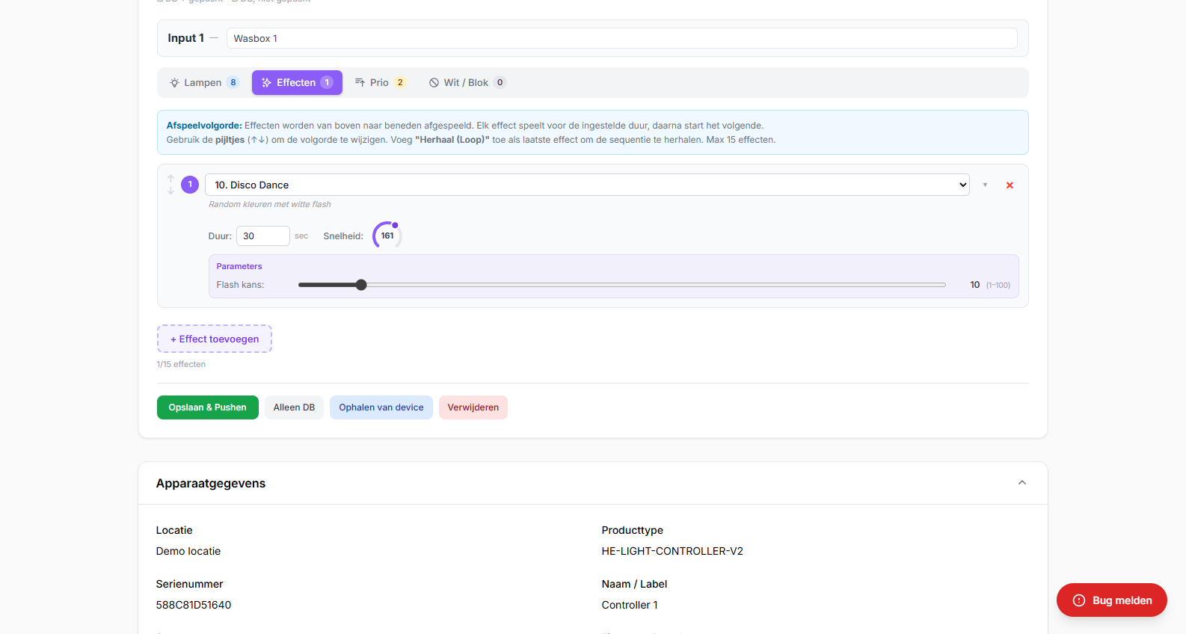Image resolution: width=1186 pixels, height=634 pixels.
Task: Click the move-down arrow for effect 1
Action: coord(170,191)
